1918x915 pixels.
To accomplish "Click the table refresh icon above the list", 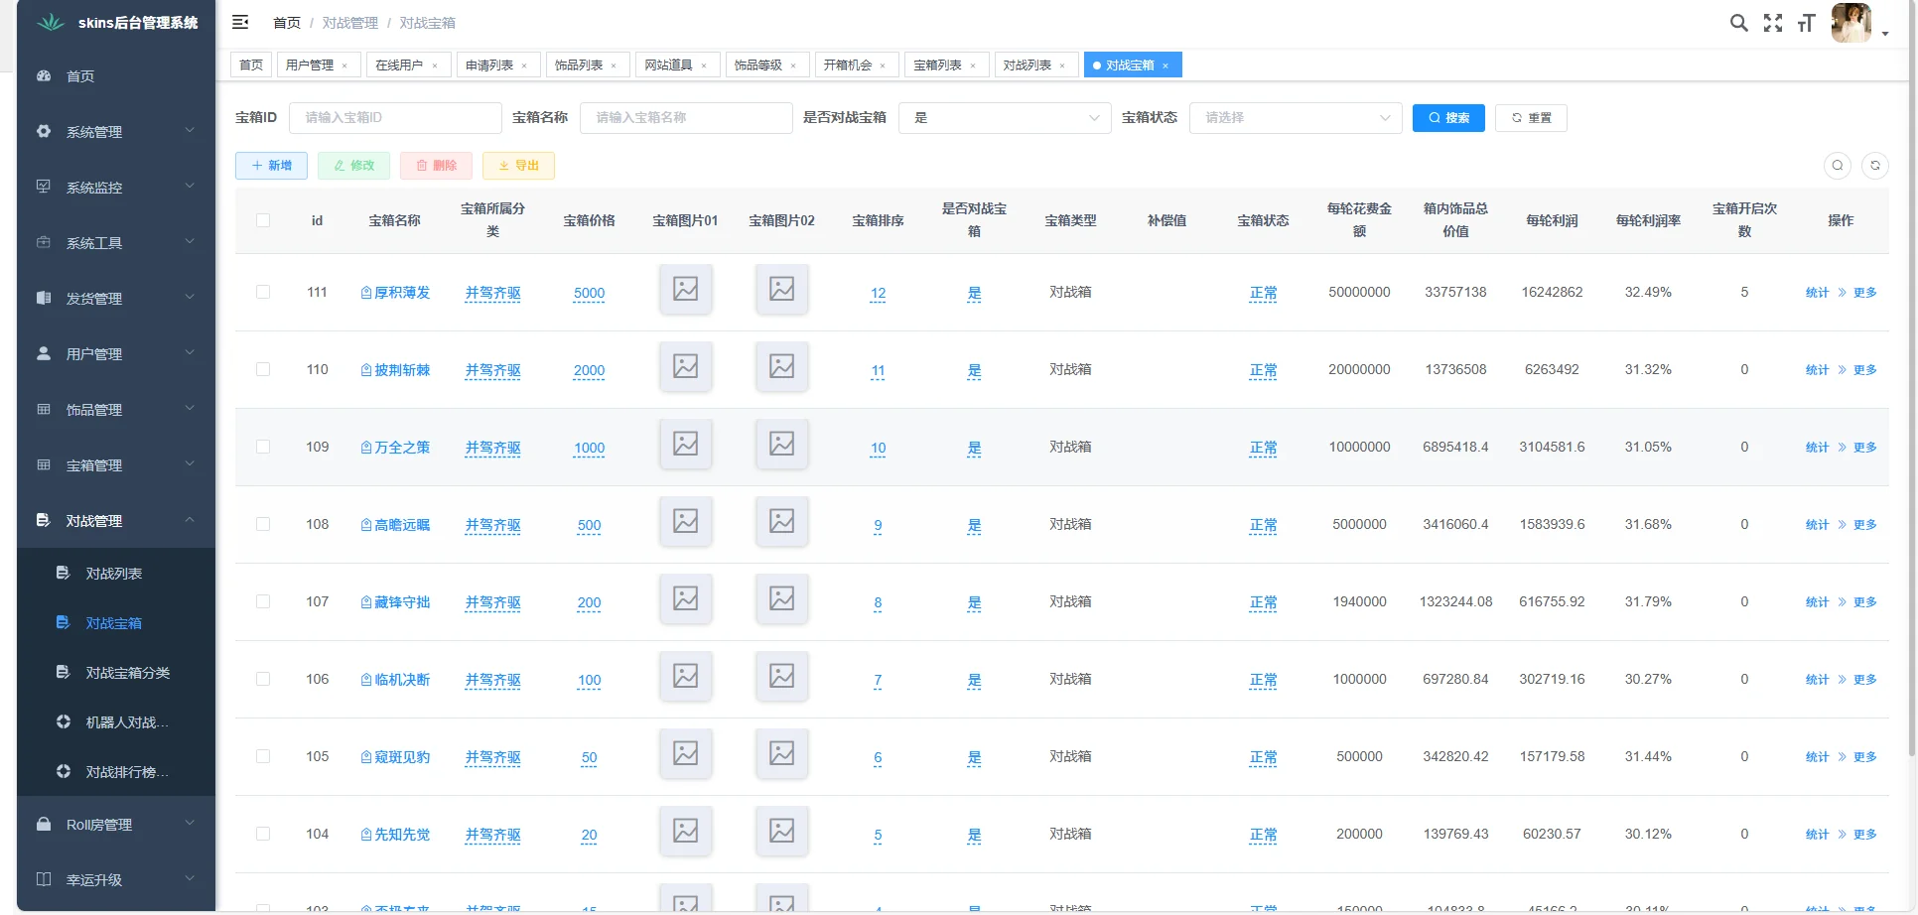I will point(1875,166).
